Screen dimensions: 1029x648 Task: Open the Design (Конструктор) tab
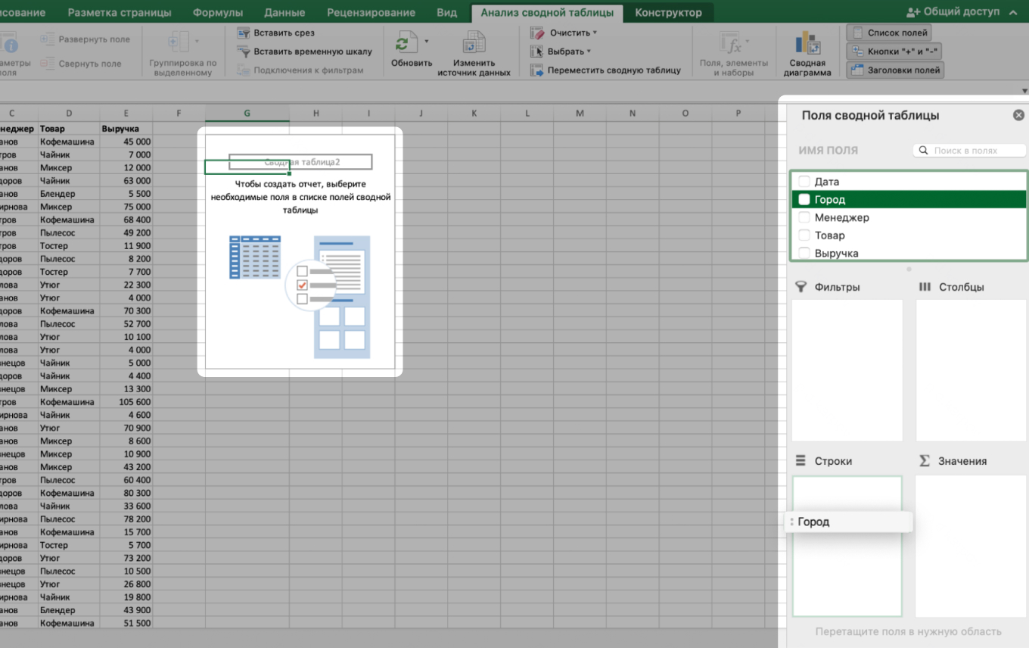tap(668, 12)
